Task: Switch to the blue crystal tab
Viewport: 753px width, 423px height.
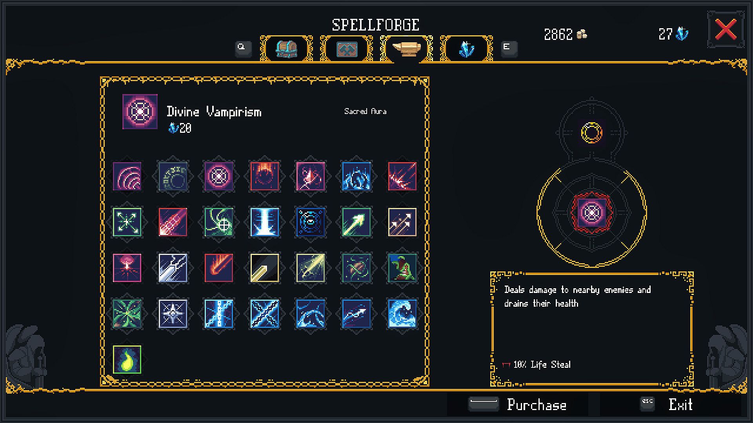Action: 466,49
